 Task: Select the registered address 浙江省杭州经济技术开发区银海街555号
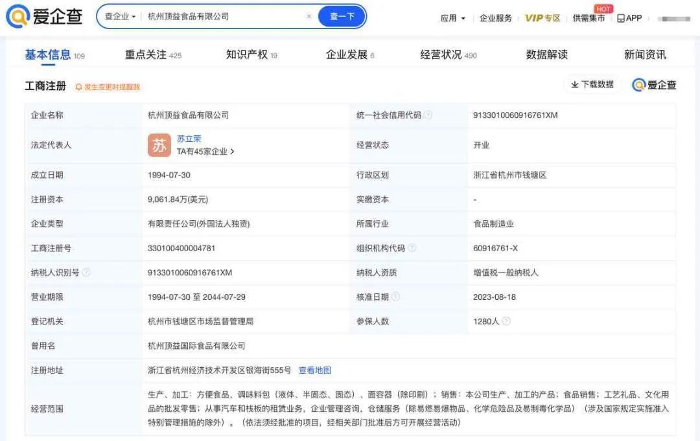click(x=219, y=370)
